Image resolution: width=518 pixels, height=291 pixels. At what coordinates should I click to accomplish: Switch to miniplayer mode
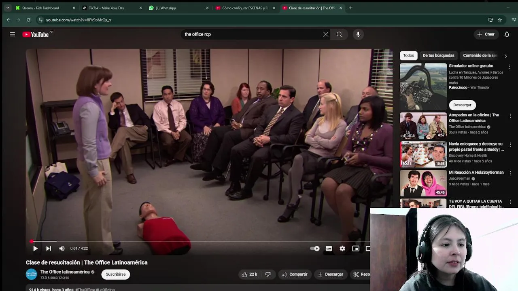(356, 249)
